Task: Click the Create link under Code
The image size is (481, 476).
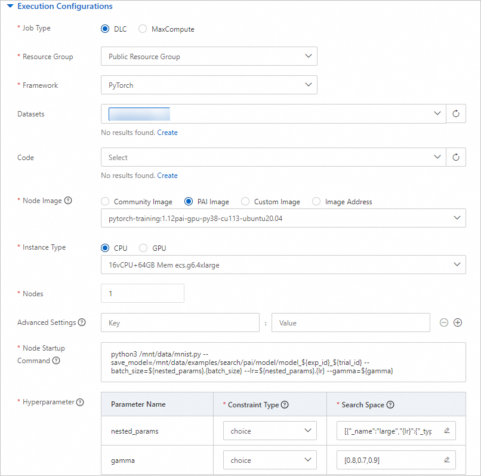Action: [x=167, y=176]
